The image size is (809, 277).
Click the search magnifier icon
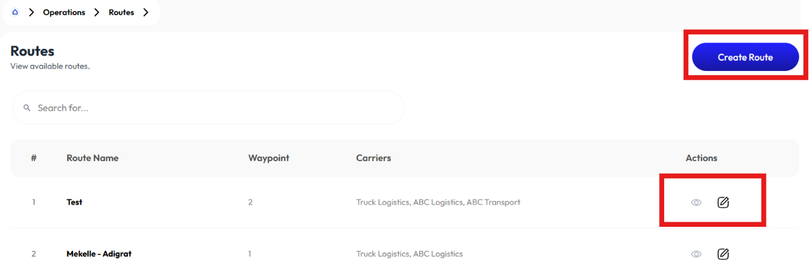click(27, 108)
